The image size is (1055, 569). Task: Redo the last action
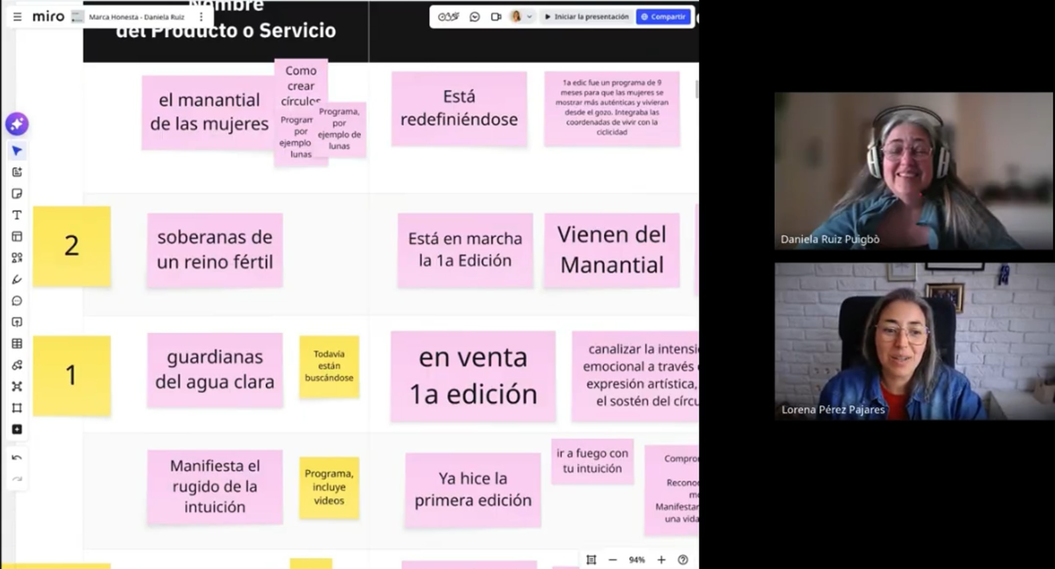click(x=17, y=479)
